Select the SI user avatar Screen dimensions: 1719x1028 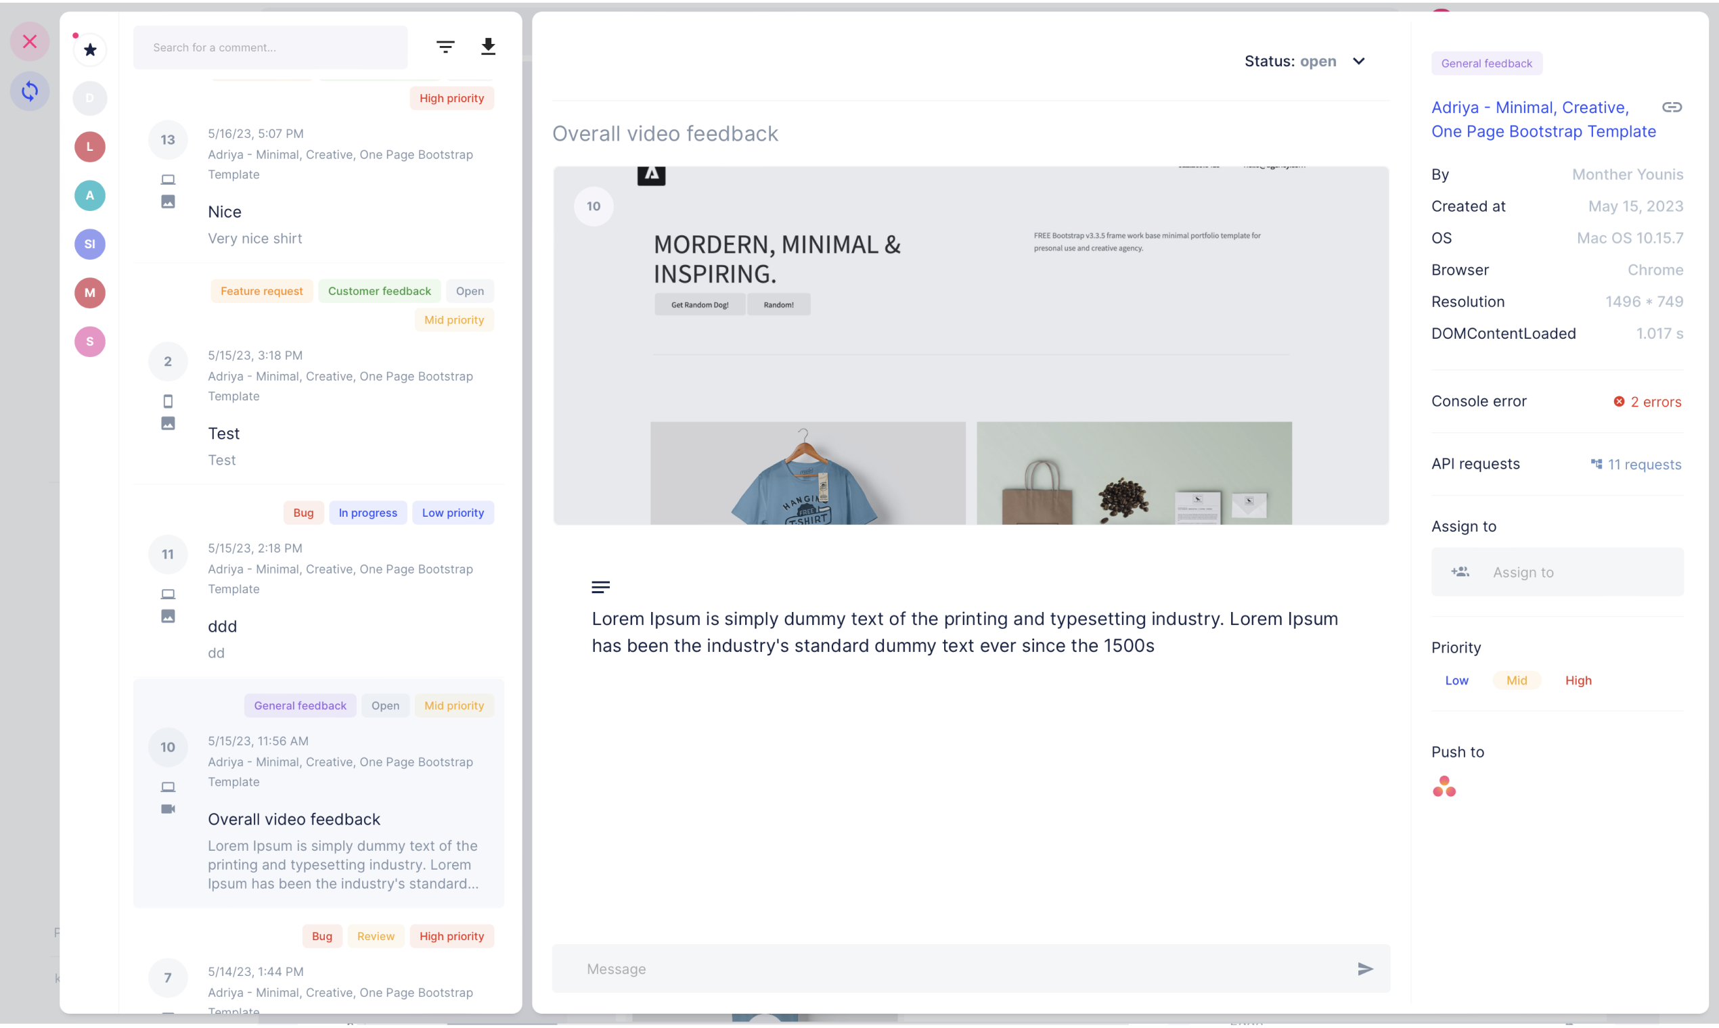pos(90,244)
